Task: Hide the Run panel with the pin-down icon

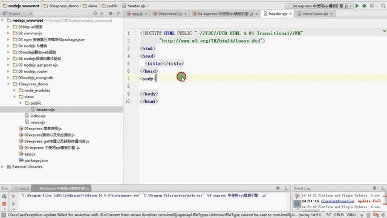Action: coord(286,188)
